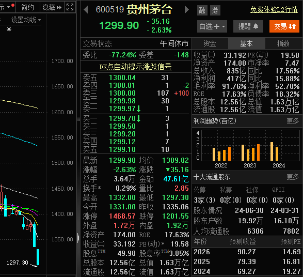Click the 涨停 price 1468.57
Viewport: 303px width, 277px height.
tap(122, 216)
